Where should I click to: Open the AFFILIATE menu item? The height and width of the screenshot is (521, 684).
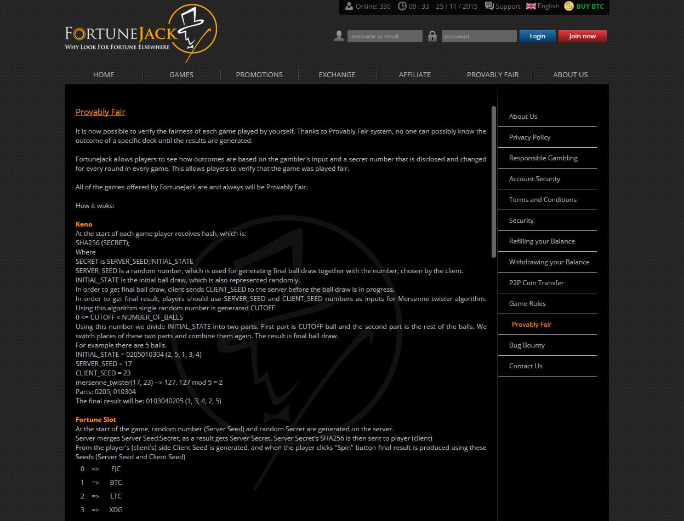(x=415, y=74)
